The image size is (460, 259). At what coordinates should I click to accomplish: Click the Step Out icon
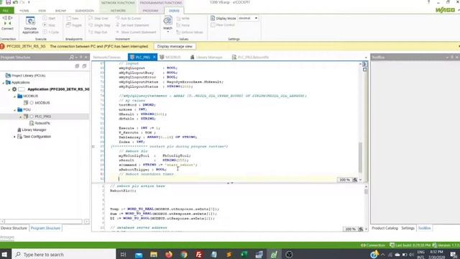tap(91, 32)
